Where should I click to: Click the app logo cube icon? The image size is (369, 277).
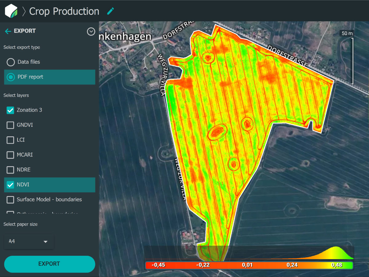point(11,11)
